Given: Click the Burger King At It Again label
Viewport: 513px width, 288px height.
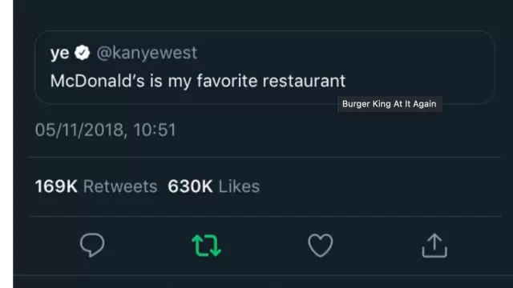Looking at the screenshot, I should [390, 104].
